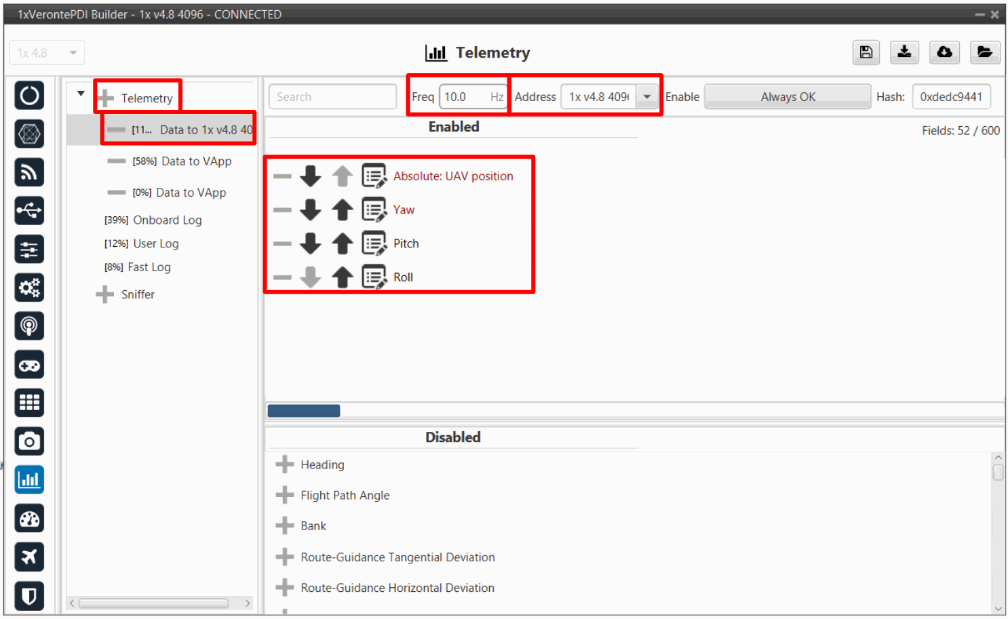Move Absolute: UAV position down with arrow

(311, 176)
